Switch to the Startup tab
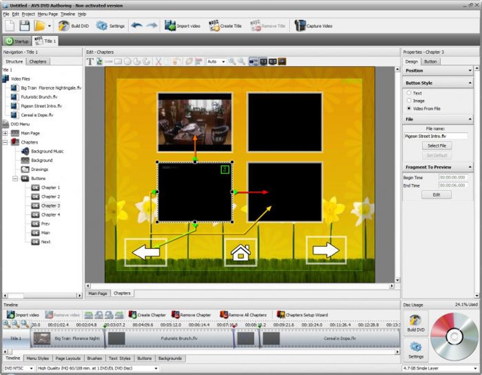 17,41
